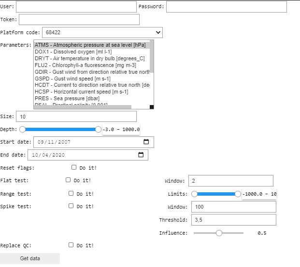Open the Start date calendar picker icon
300x267 pixels.
pos(146,142)
